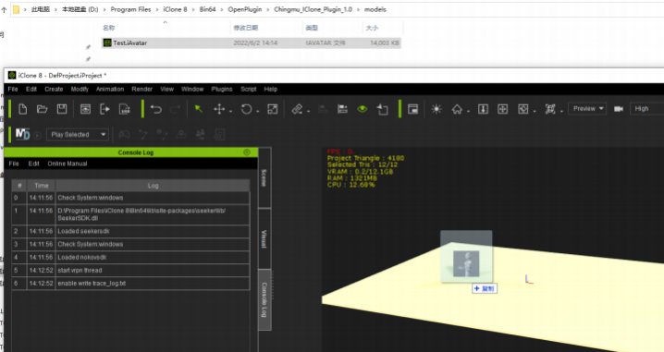Expand the Orbit tool's small dropdown arrow

point(535,112)
